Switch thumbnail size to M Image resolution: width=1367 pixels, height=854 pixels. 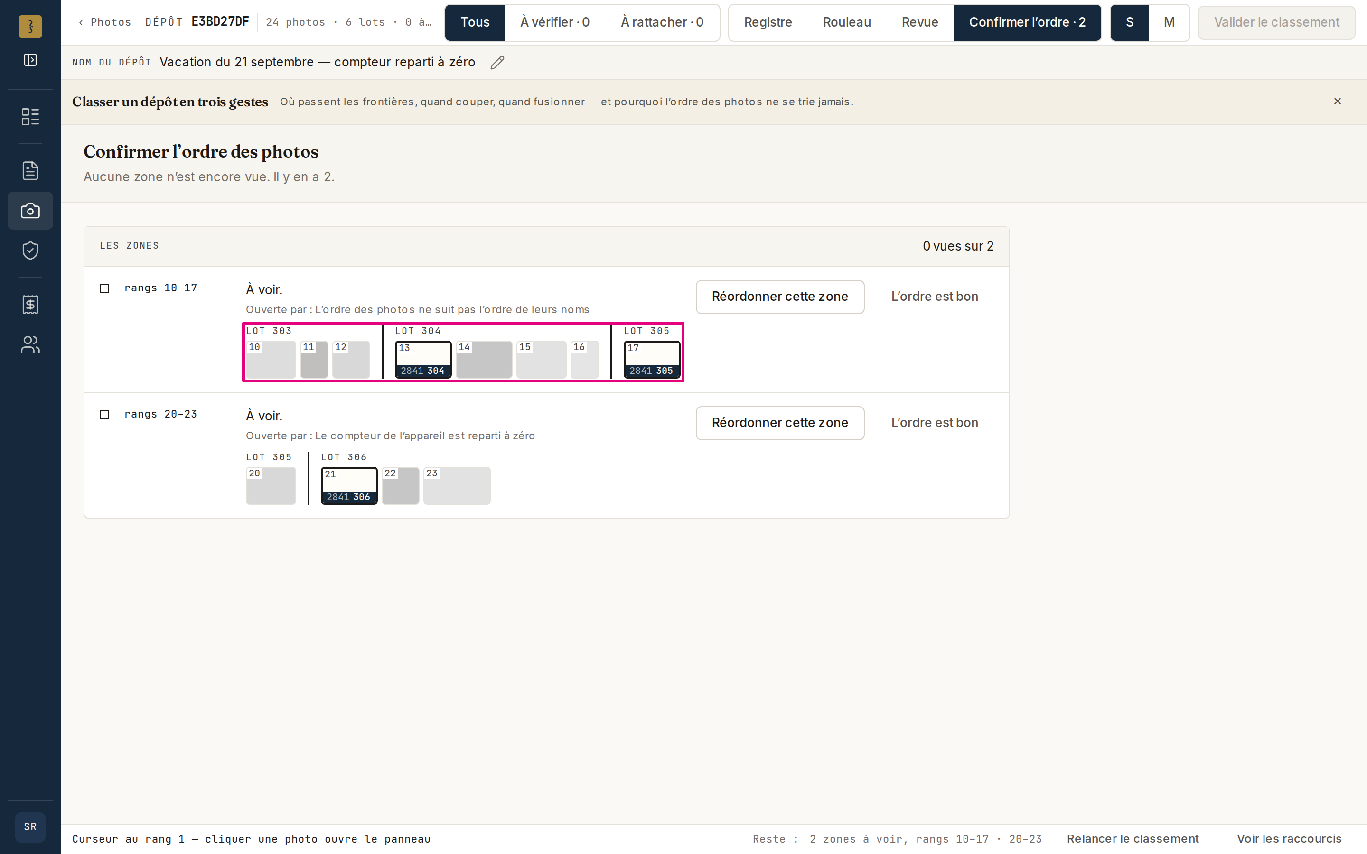(x=1169, y=23)
